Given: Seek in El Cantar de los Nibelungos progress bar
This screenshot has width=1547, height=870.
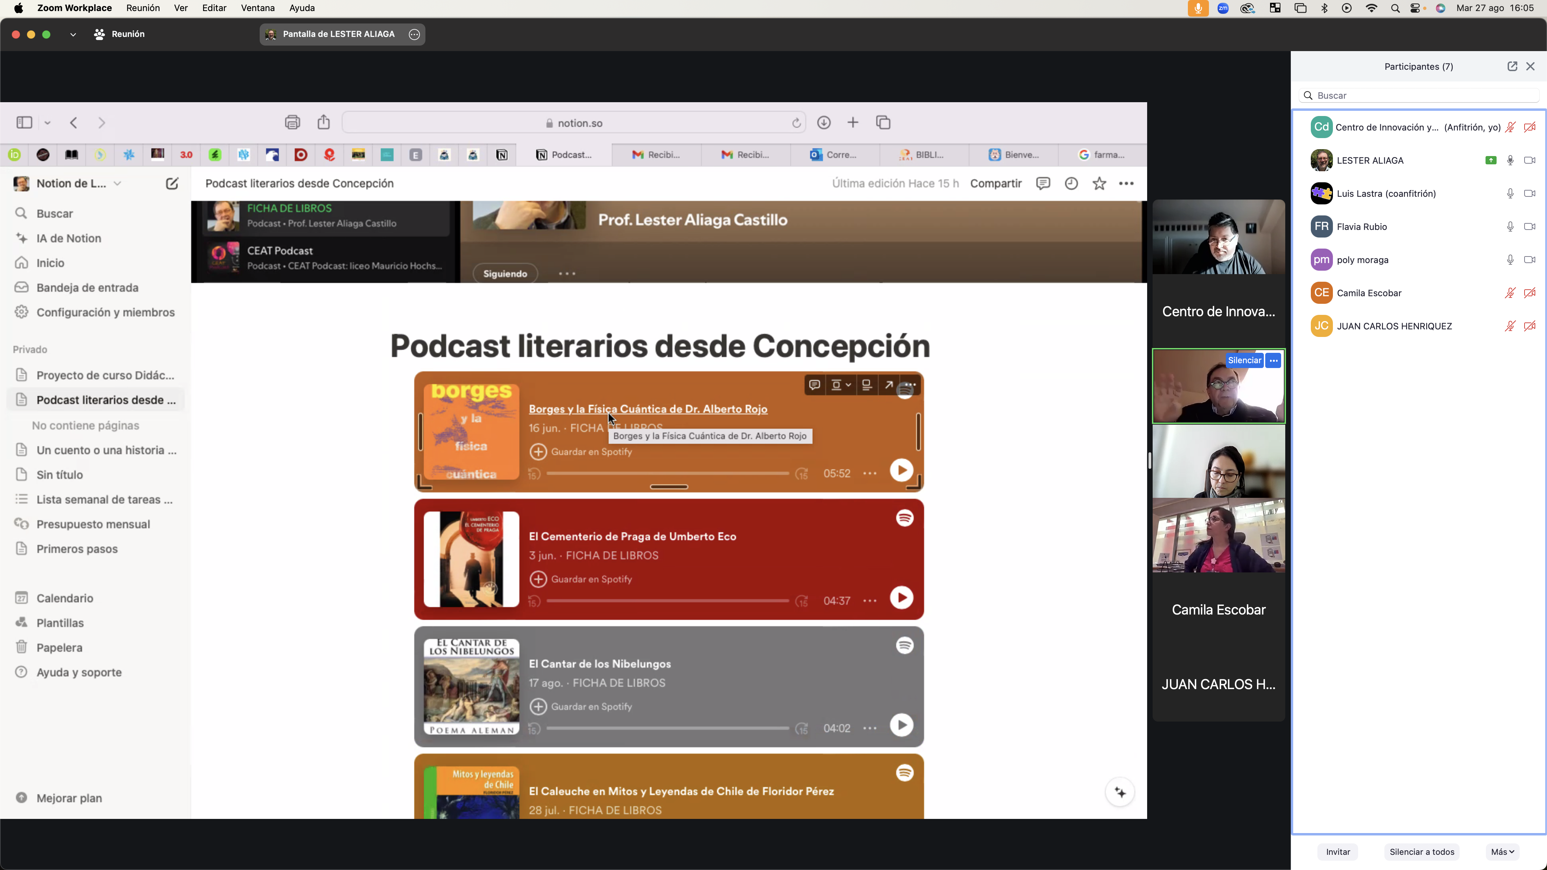Looking at the screenshot, I should [x=667, y=728].
